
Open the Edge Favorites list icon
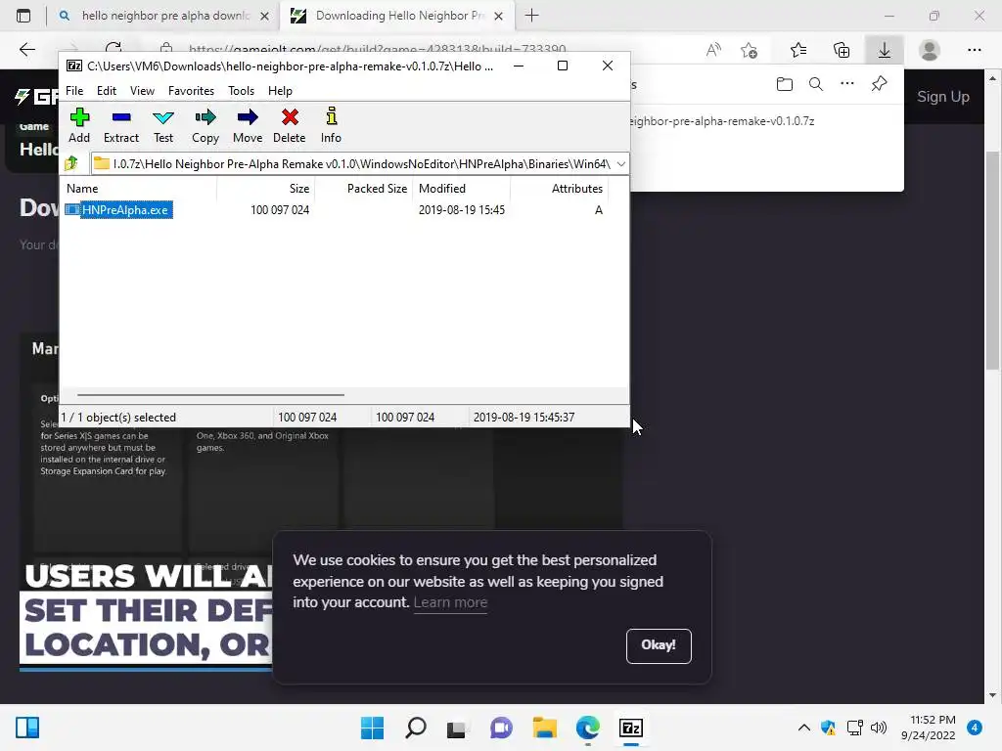(x=798, y=50)
